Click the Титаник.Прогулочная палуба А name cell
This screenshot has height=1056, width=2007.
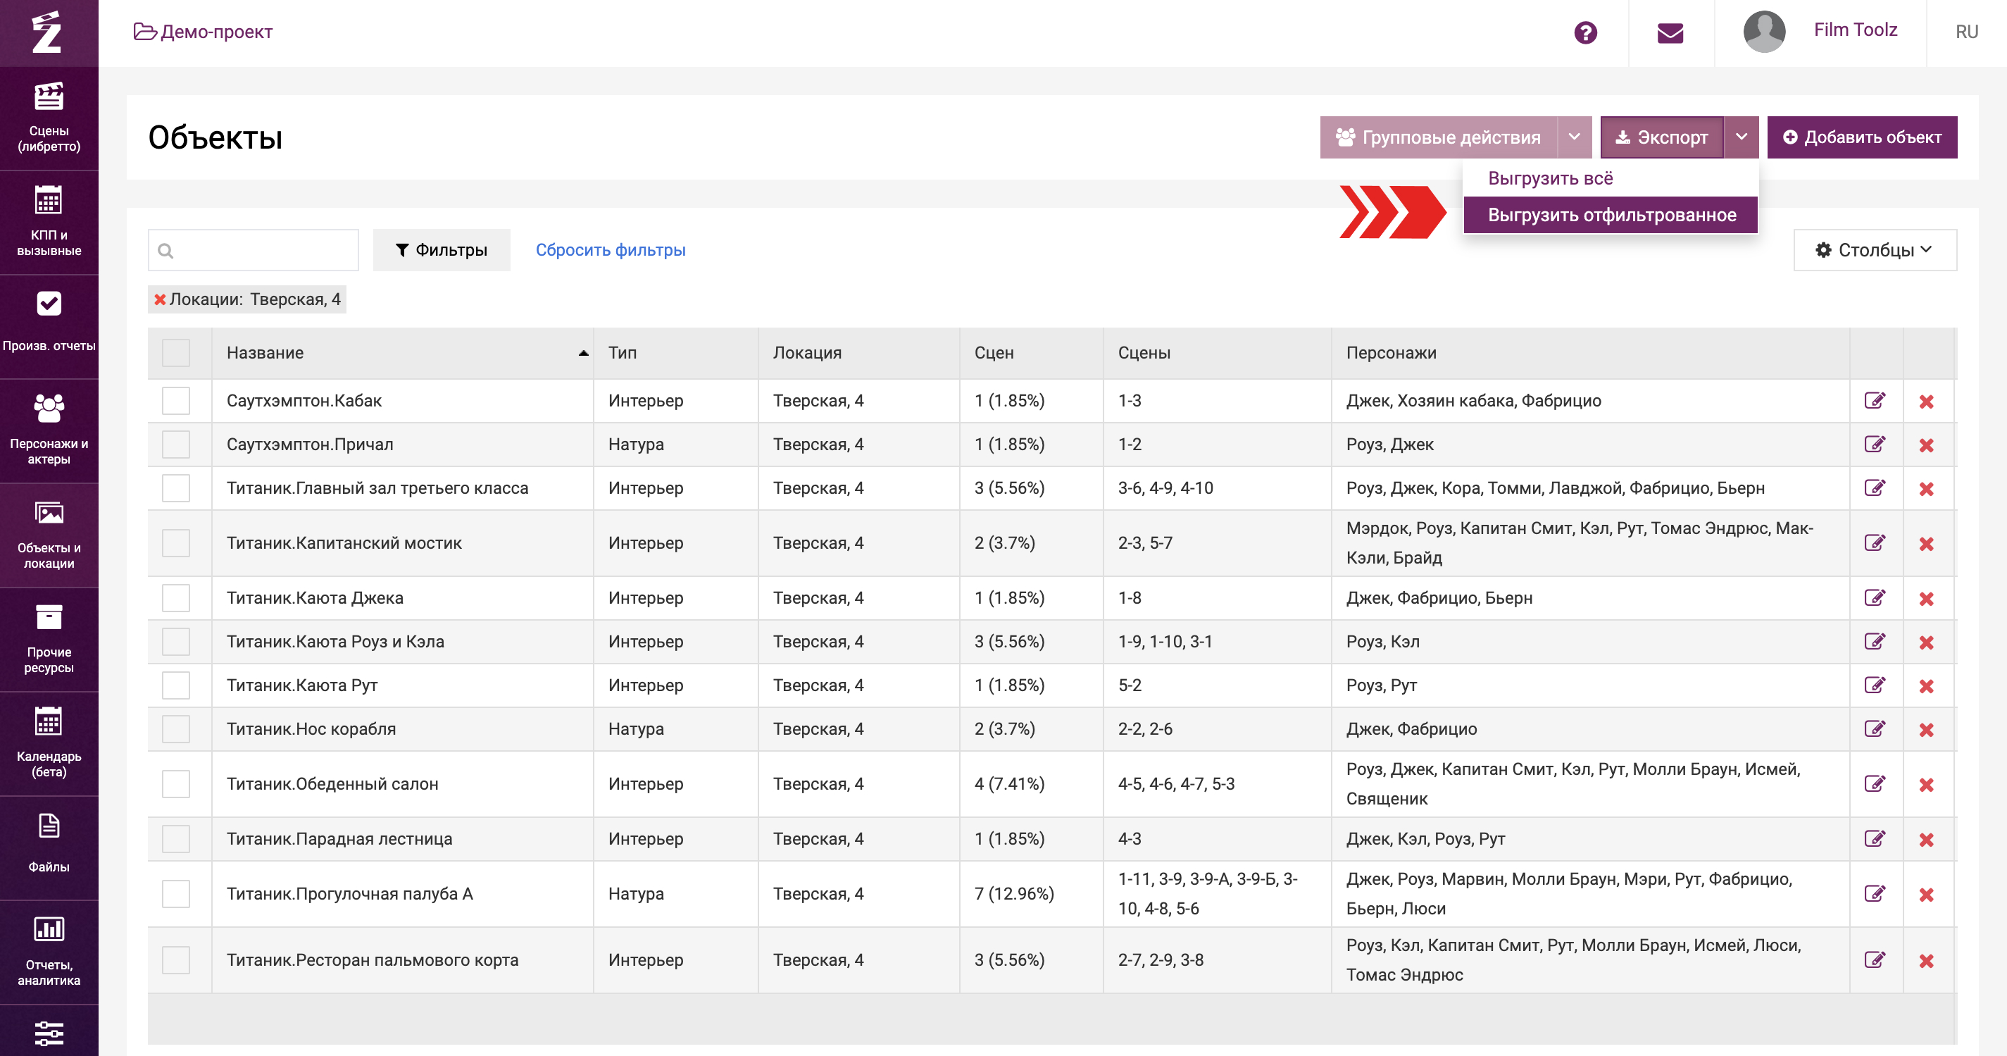tap(402, 894)
